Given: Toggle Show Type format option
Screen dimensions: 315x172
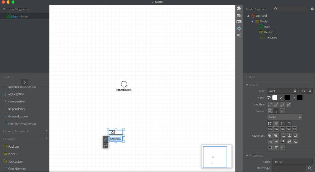Looking at the screenshot, I should pos(289,123).
